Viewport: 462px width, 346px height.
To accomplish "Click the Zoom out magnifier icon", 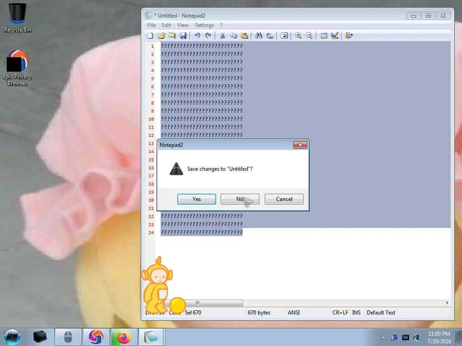I will (x=309, y=36).
